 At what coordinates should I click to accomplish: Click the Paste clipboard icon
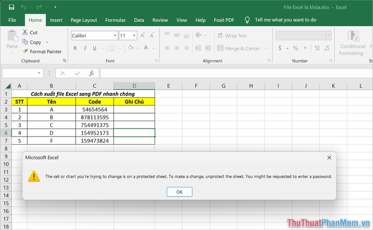pos(12,36)
